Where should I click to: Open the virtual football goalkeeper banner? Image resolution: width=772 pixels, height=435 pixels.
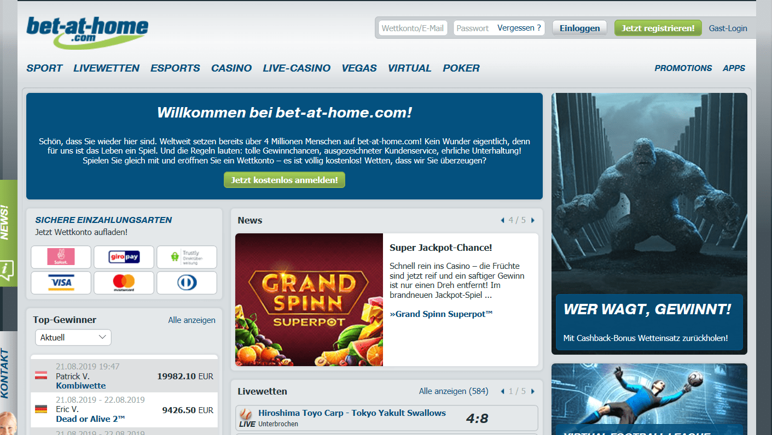(x=649, y=399)
